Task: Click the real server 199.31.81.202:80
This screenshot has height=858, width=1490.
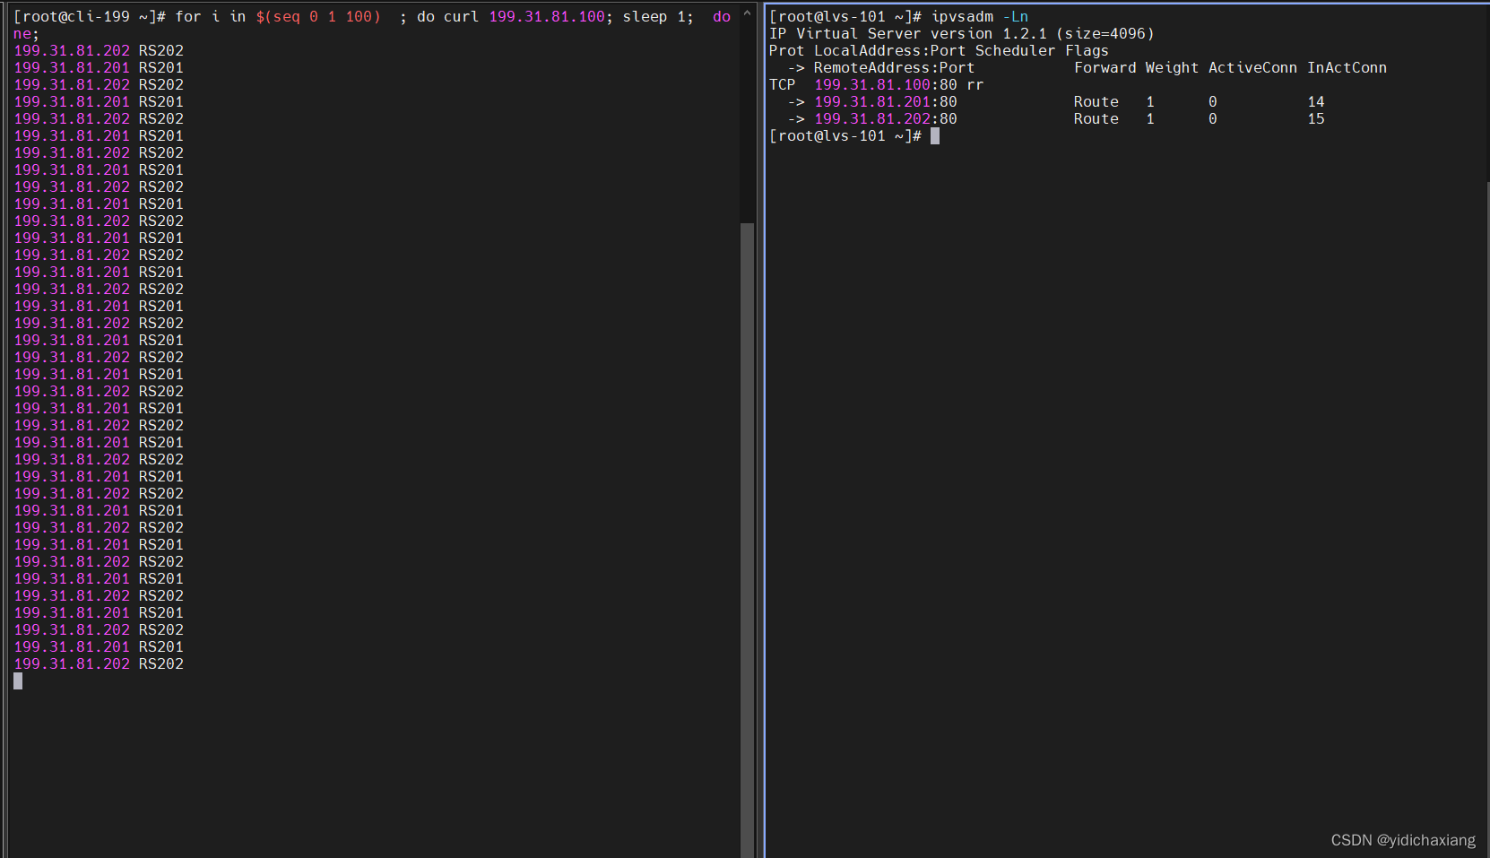Action: point(886,119)
